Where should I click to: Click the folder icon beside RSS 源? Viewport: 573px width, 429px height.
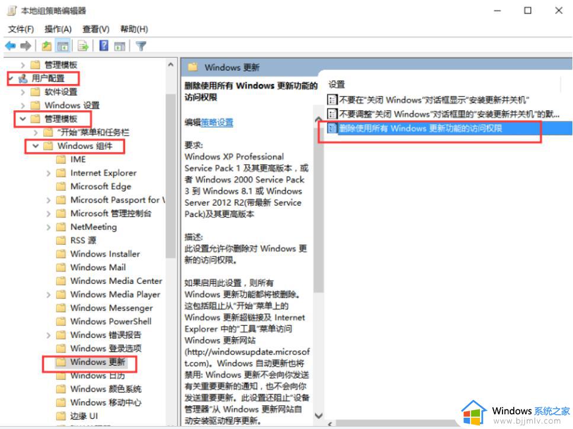point(61,240)
